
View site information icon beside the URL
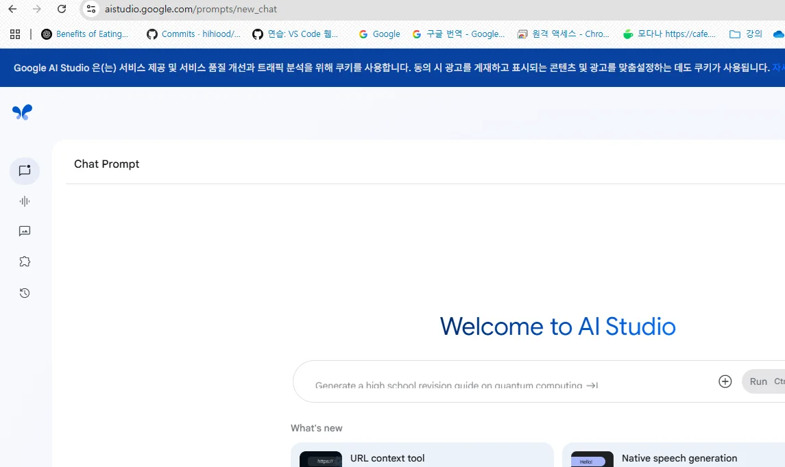click(x=91, y=9)
